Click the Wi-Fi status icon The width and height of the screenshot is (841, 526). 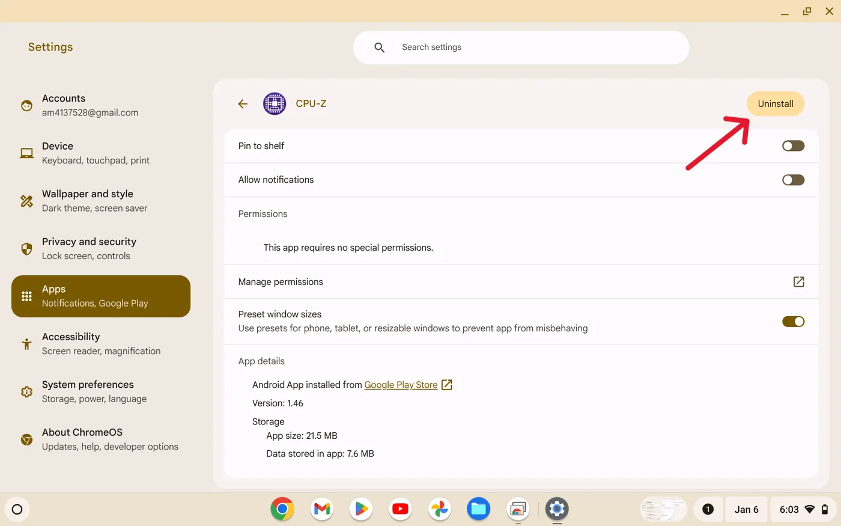pos(809,509)
